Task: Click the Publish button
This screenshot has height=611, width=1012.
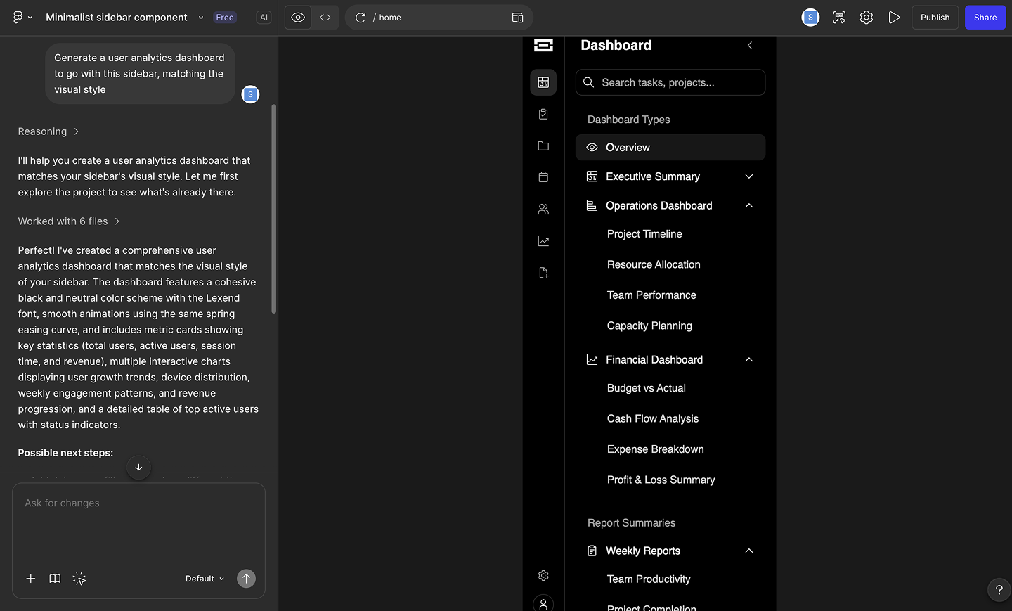Action: click(935, 17)
